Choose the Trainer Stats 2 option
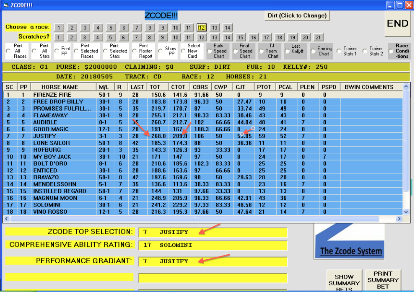Viewport: 415px width, 292px height. (x=365, y=51)
